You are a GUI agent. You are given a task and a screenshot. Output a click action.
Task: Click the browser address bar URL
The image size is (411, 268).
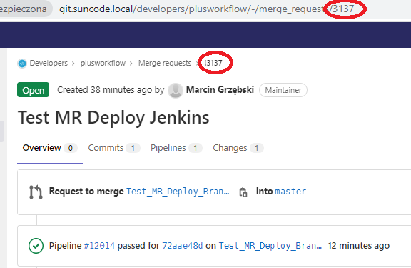[206, 9]
